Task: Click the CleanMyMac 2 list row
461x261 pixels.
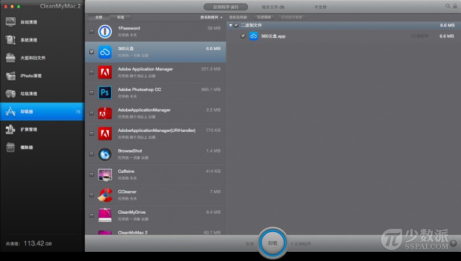Action: (x=155, y=231)
